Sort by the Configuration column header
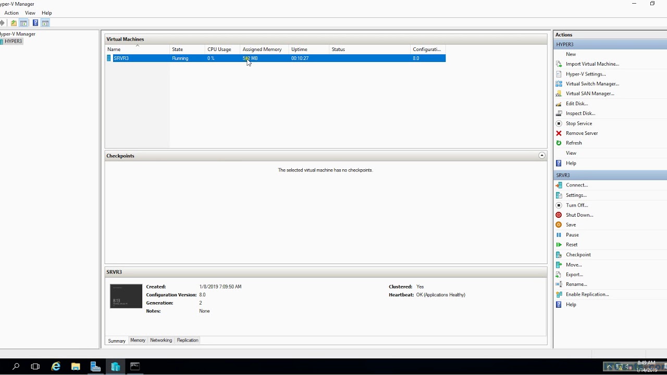 (428, 49)
